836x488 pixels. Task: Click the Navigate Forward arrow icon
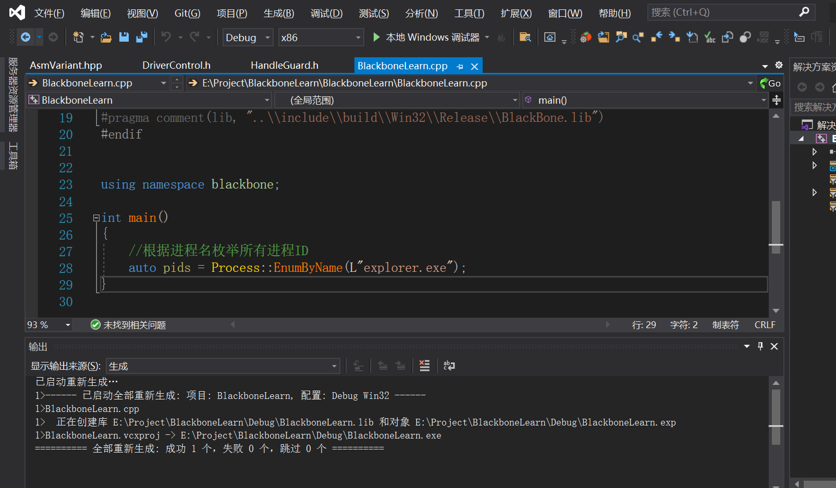(x=53, y=37)
